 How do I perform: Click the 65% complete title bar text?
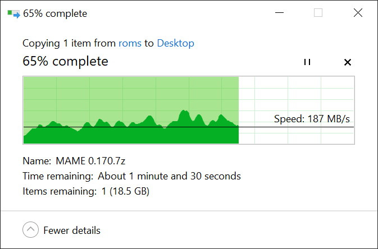click(x=55, y=13)
